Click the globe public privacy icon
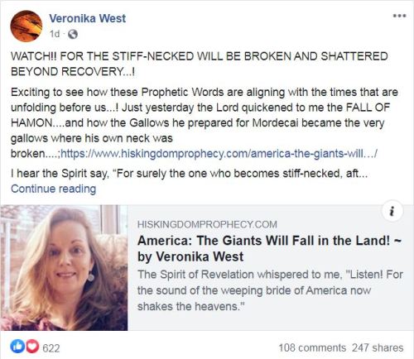414x359 pixels. pos(73,34)
